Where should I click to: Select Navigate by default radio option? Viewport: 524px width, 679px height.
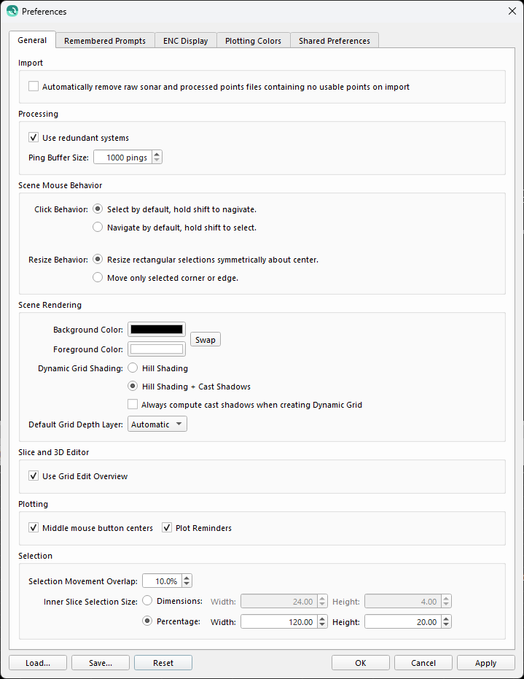point(98,227)
